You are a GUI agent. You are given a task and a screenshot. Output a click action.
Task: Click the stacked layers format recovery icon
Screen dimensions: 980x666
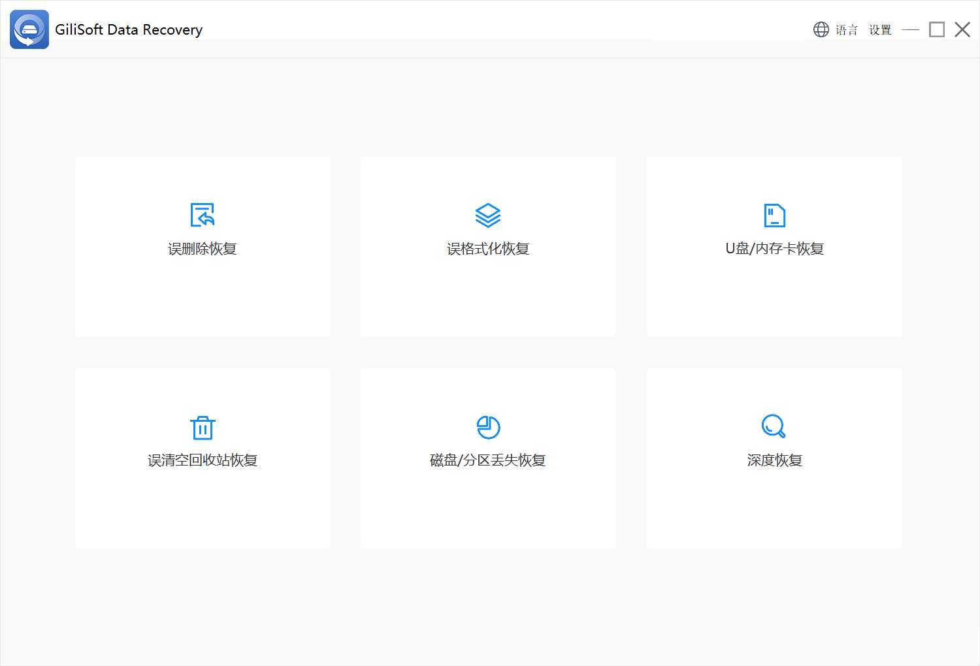point(488,215)
